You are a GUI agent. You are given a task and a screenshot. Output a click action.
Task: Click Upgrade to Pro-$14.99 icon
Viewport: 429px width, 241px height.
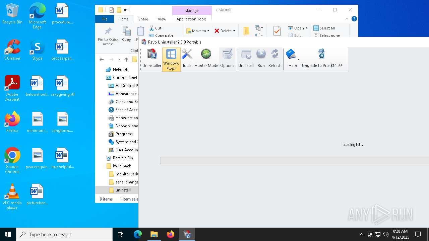coord(322,54)
